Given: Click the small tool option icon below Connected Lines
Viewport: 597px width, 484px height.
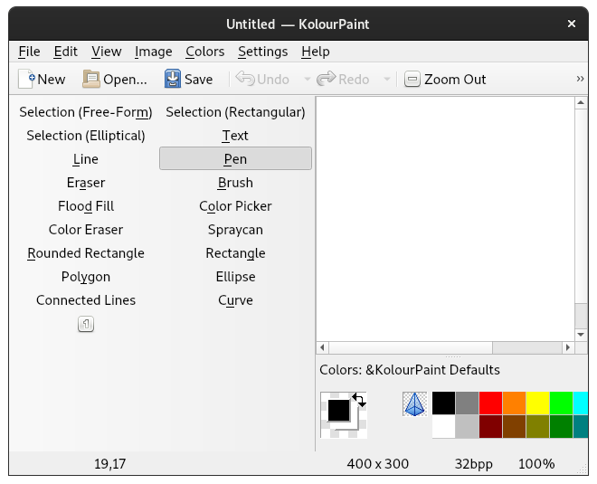Looking at the screenshot, I should (86, 324).
